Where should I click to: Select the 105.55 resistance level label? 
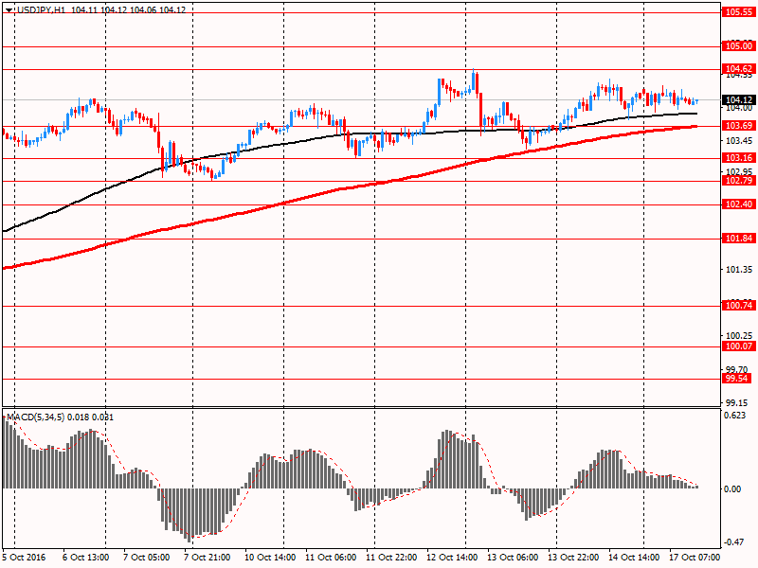point(739,12)
